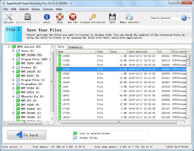Image resolution: width=194 pixels, height=151 pixels.
Task: Expand the Program Files (1) folder
Action: tap(13, 80)
